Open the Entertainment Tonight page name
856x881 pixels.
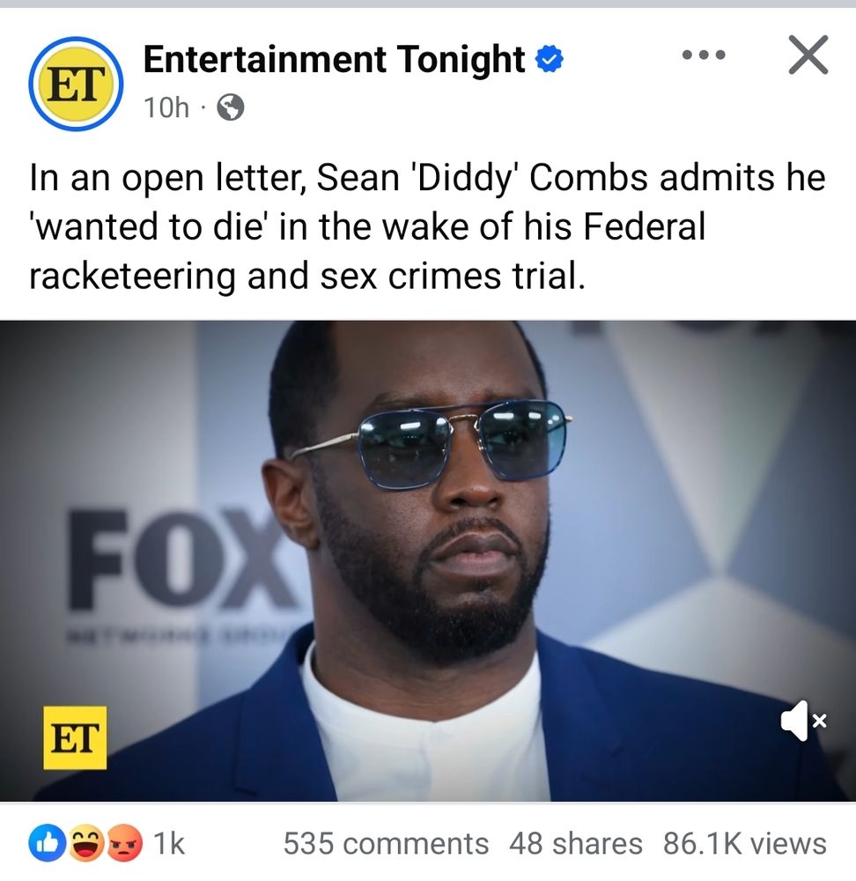pos(334,60)
